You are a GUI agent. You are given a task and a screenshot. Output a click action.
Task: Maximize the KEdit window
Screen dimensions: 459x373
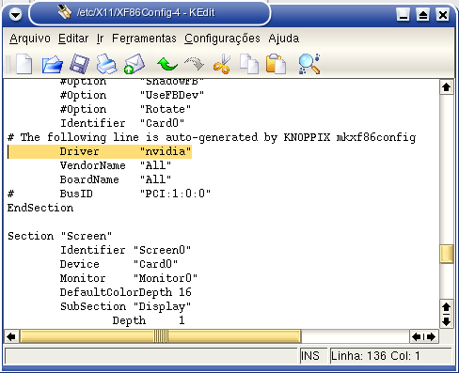[423, 14]
